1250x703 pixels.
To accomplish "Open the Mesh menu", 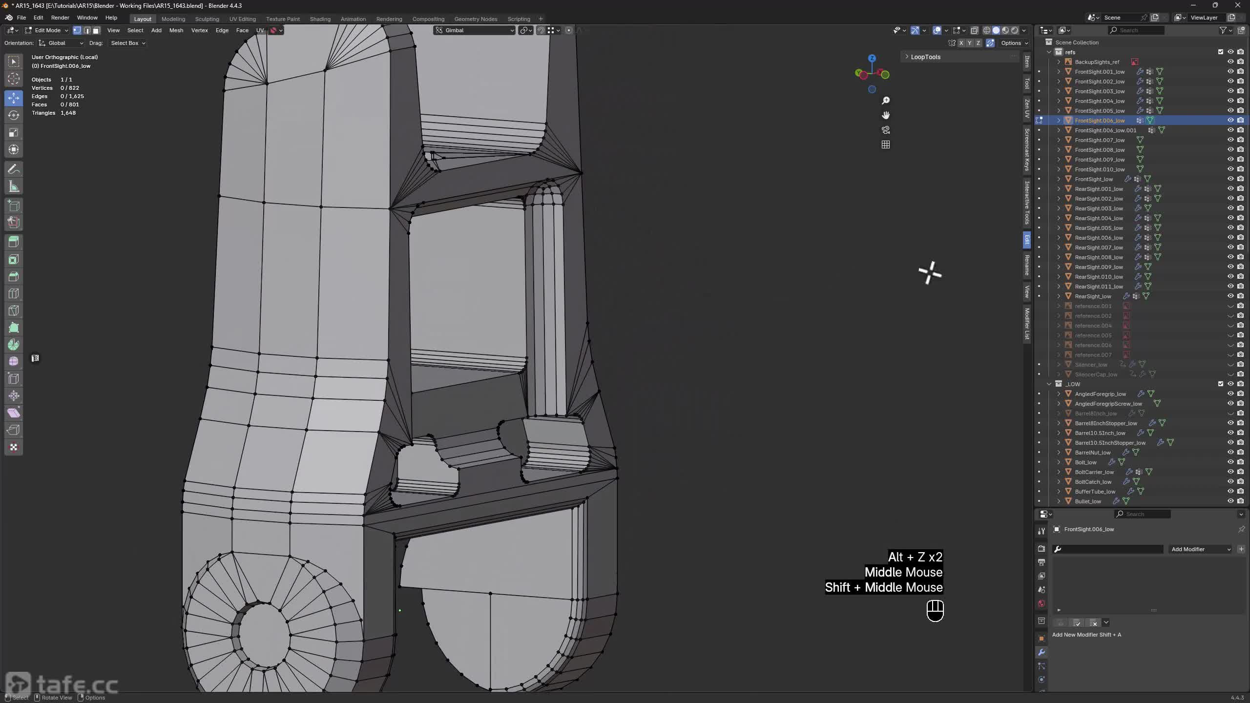I will point(176,30).
